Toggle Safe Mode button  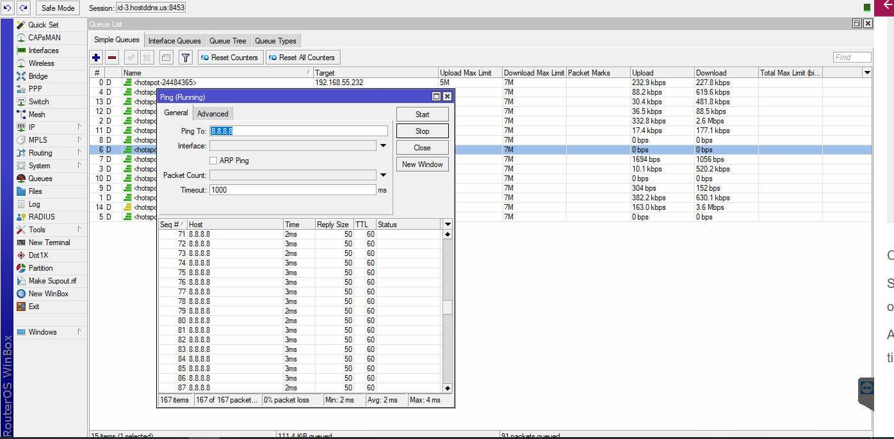(x=58, y=8)
